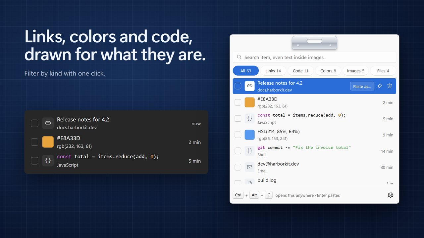Click link icon beside Release notes in popup
424x238 pixels.
point(249,86)
